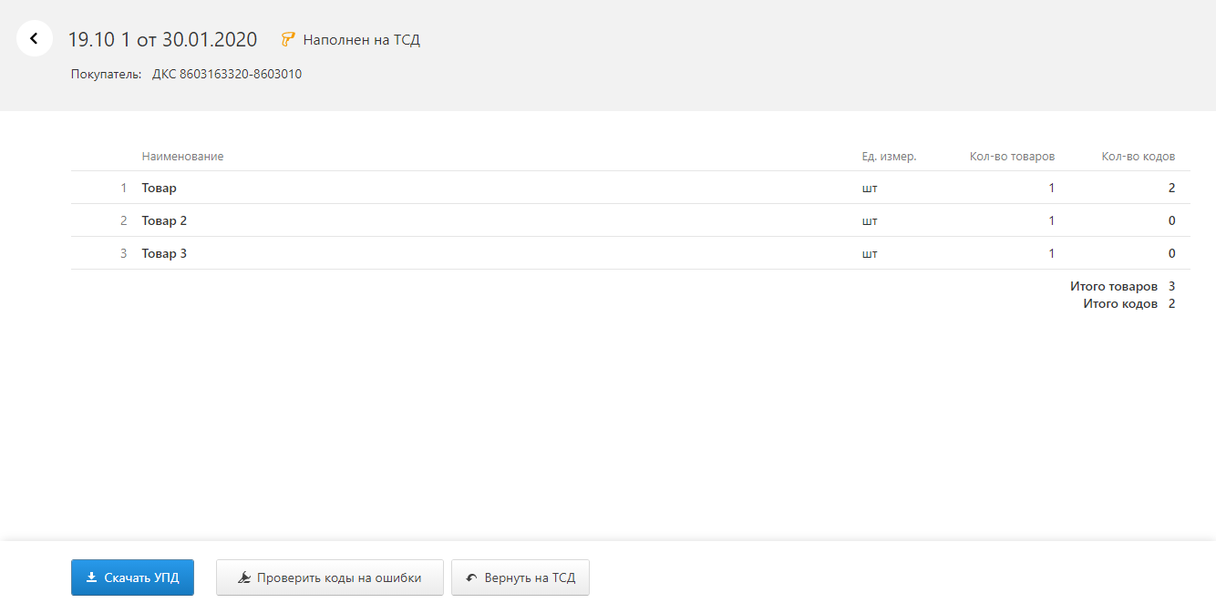Viewport: 1216px width, 613px height.
Task: Click the undo arrow icon on the Вернуть на ТСД button
Action: click(x=471, y=577)
